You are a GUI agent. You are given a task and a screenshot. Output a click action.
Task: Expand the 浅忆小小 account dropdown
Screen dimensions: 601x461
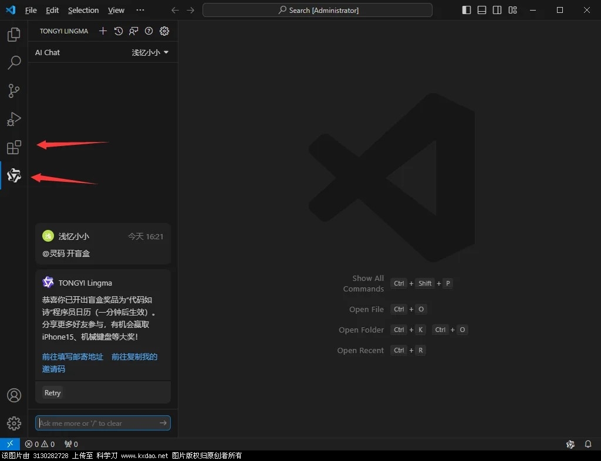(150, 52)
